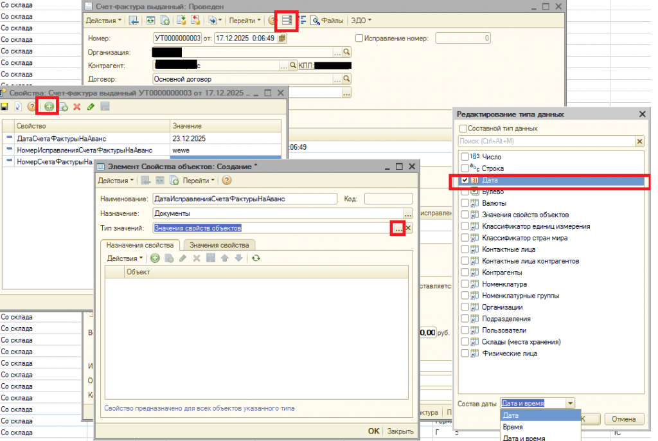Click help icon in Элемент Свойства объектов toolbar
The height and width of the screenshot is (441, 658).
pos(227,181)
